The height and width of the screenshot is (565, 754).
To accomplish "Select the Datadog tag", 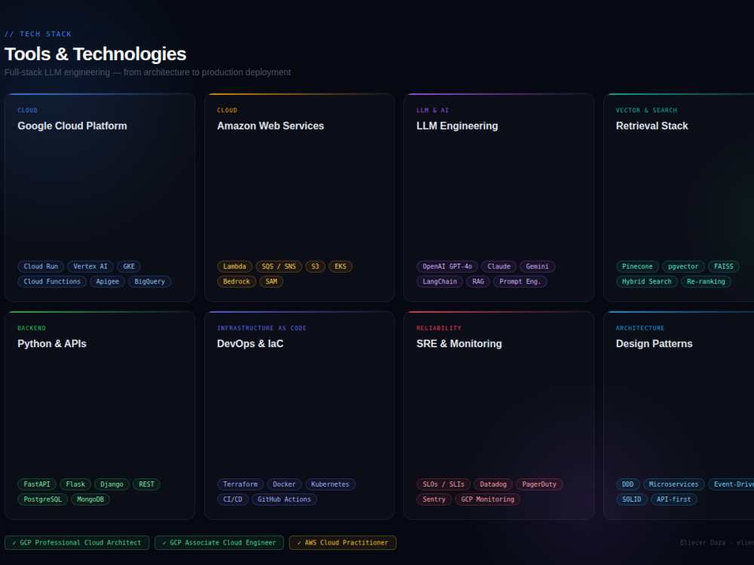I will [493, 484].
